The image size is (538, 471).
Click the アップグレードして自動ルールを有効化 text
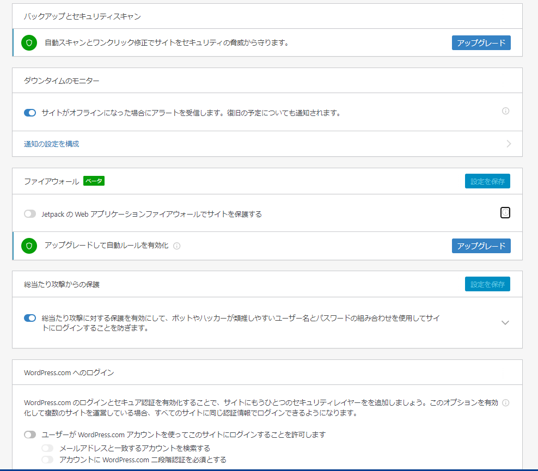click(x=106, y=245)
